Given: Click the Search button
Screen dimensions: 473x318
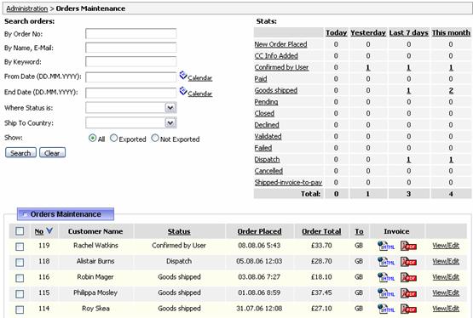Looking at the screenshot, I should tap(20, 153).
